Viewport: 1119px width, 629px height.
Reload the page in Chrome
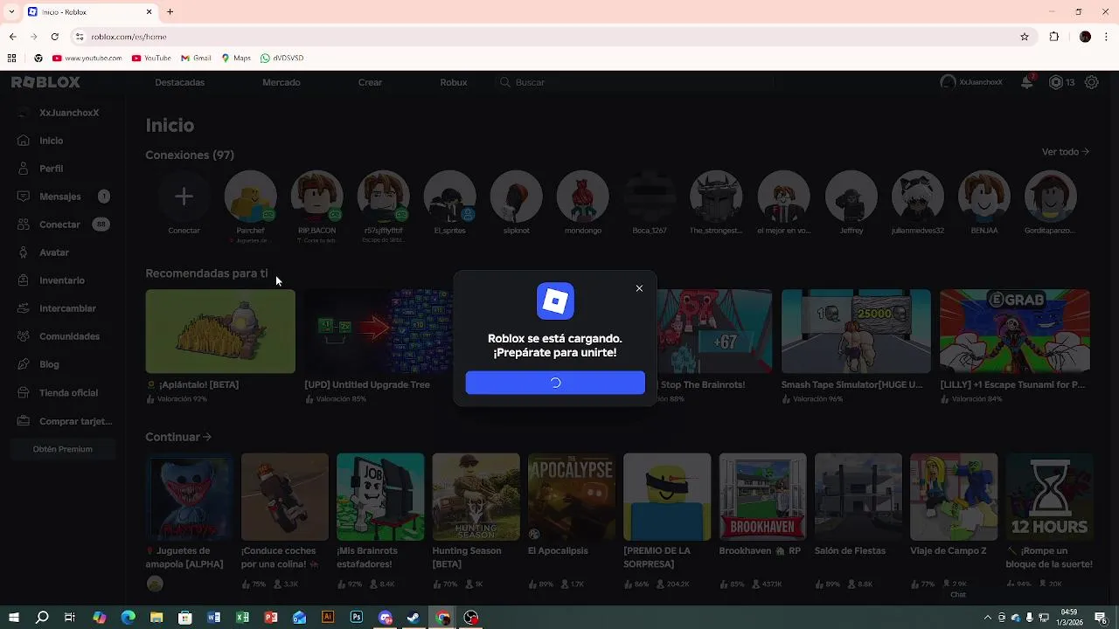[x=54, y=37]
